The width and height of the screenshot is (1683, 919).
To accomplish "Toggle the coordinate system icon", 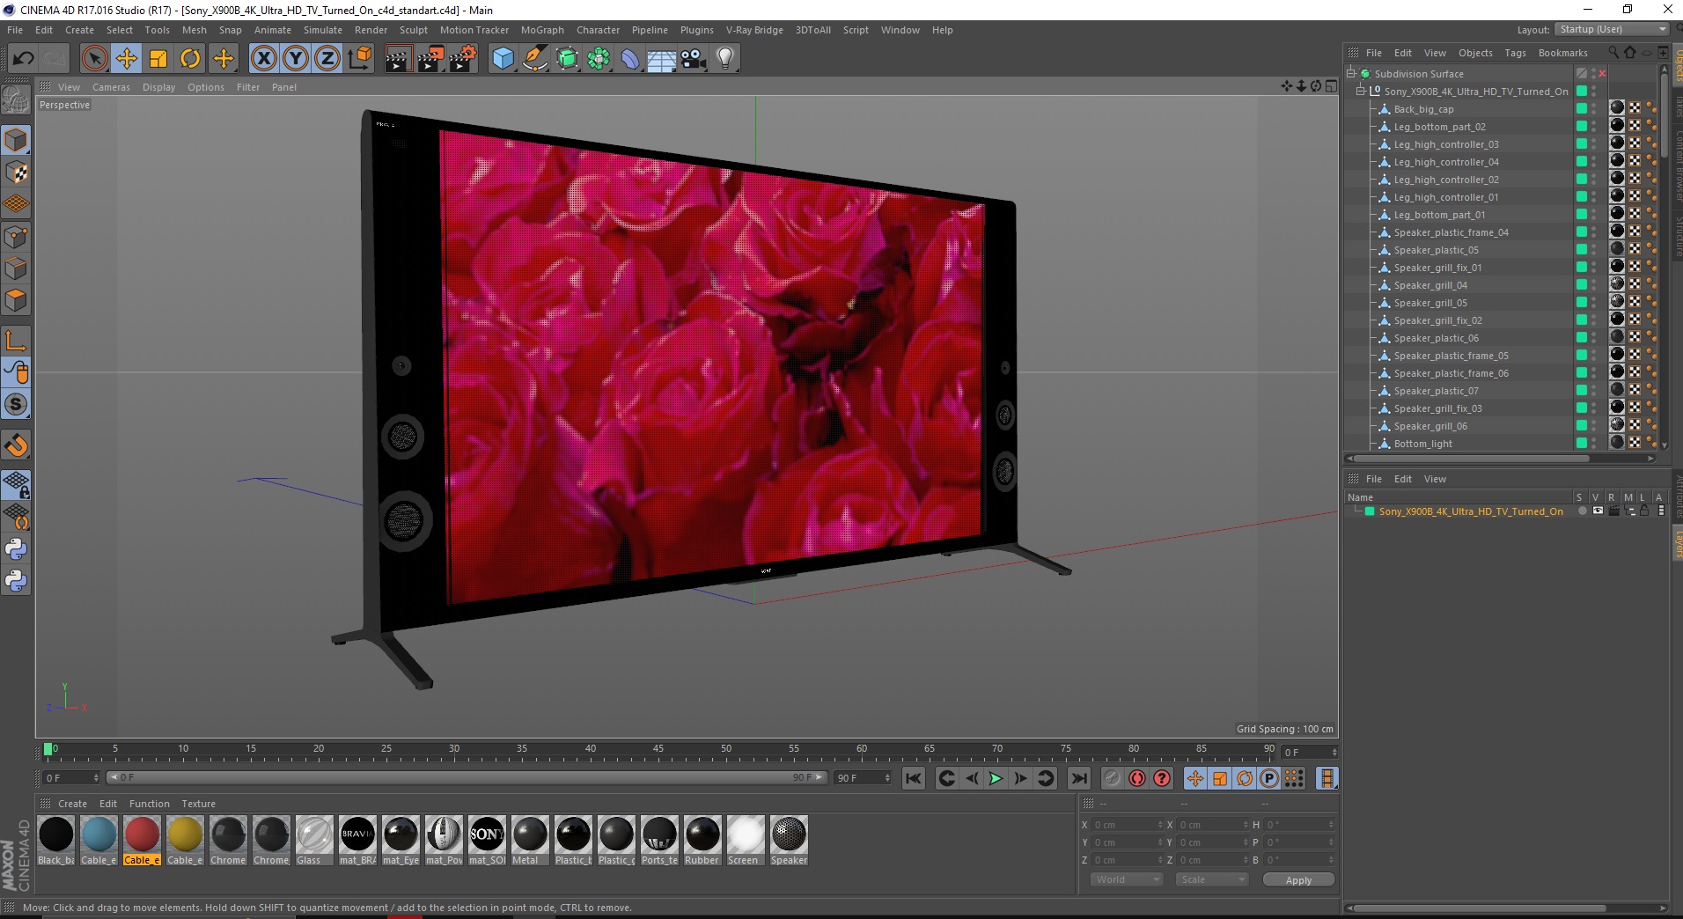I will click(359, 59).
